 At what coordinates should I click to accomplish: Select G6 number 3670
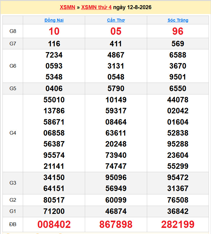pos(178,66)
